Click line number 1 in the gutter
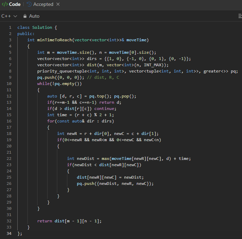Screen dimensions: 242x239 click(x=10, y=27)
